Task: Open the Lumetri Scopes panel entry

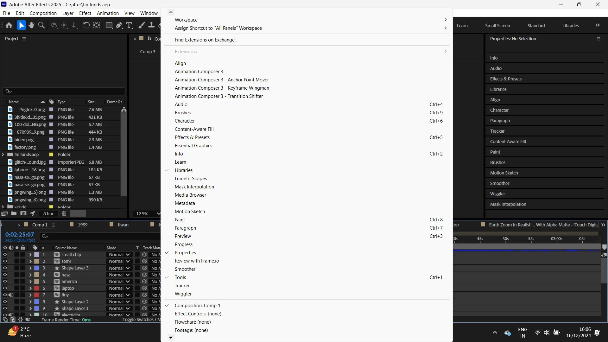Action: tap(191, 179)
